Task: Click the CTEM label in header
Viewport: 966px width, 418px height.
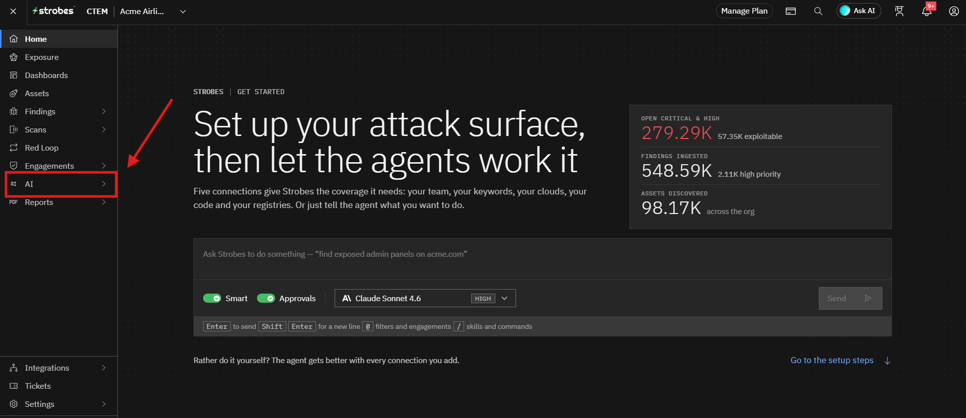Action: [x=97, y=11]
